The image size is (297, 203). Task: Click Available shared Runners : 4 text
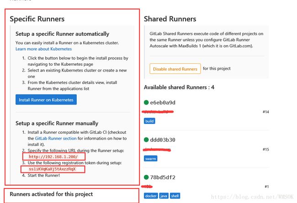click(x=179, y=87)
